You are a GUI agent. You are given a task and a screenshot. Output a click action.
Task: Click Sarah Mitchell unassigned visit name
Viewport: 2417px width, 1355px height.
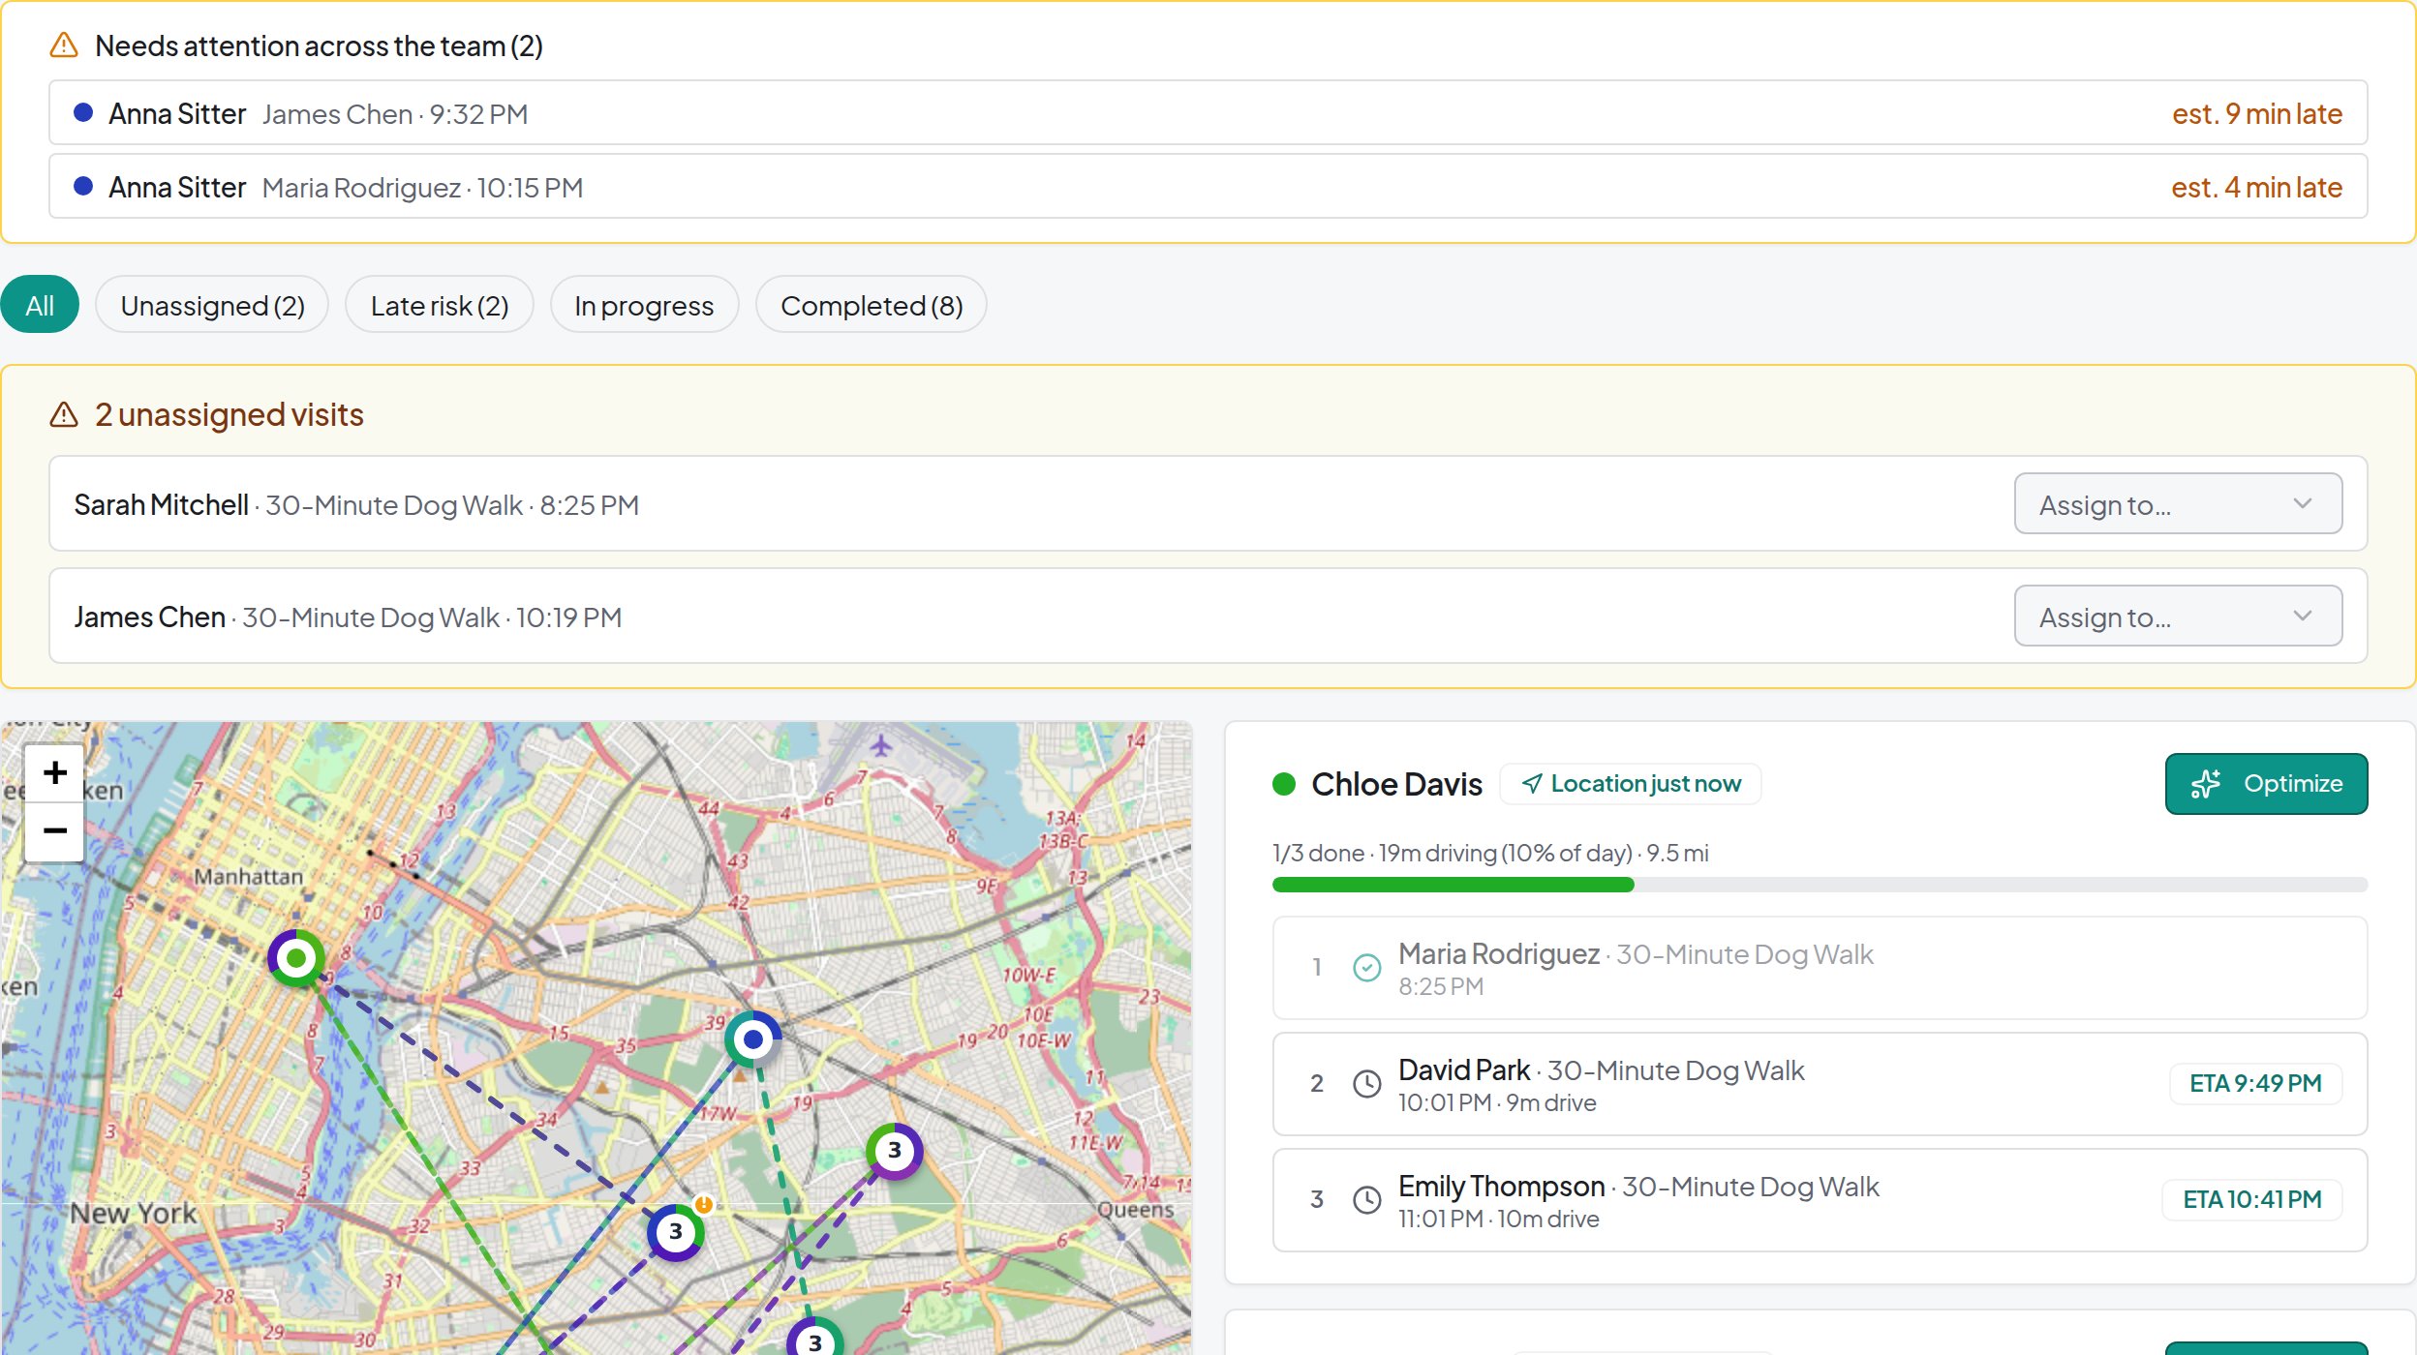161,504
